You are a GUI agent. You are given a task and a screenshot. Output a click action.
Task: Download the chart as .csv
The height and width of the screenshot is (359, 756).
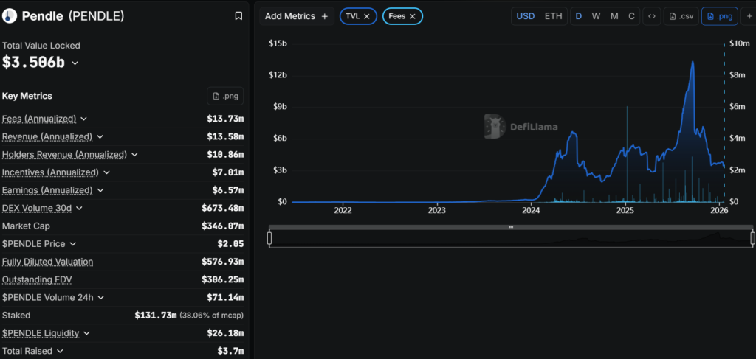pos(680,16)
